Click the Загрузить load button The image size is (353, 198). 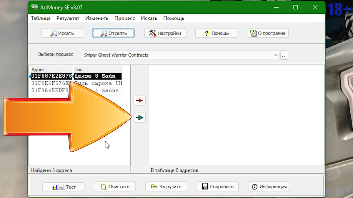(166, 187)
